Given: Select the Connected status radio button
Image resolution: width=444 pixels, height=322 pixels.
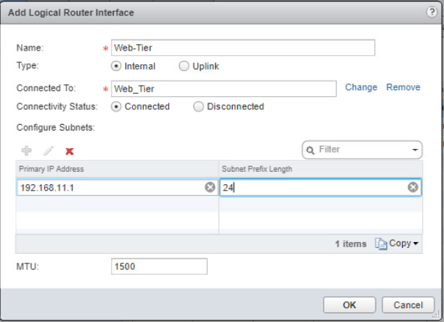Looking at the screenshot, I should click(116, 106).
